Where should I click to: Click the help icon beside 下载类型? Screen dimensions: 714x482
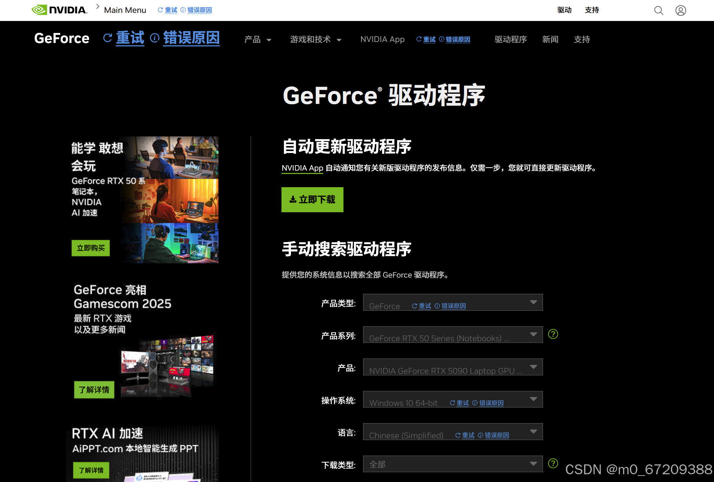[x=553, y=463]
